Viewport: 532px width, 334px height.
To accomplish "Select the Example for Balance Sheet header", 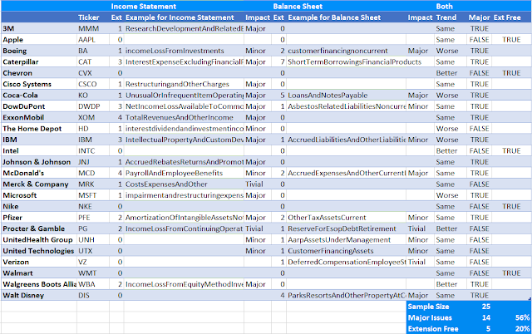I will [x=334, y=17].
